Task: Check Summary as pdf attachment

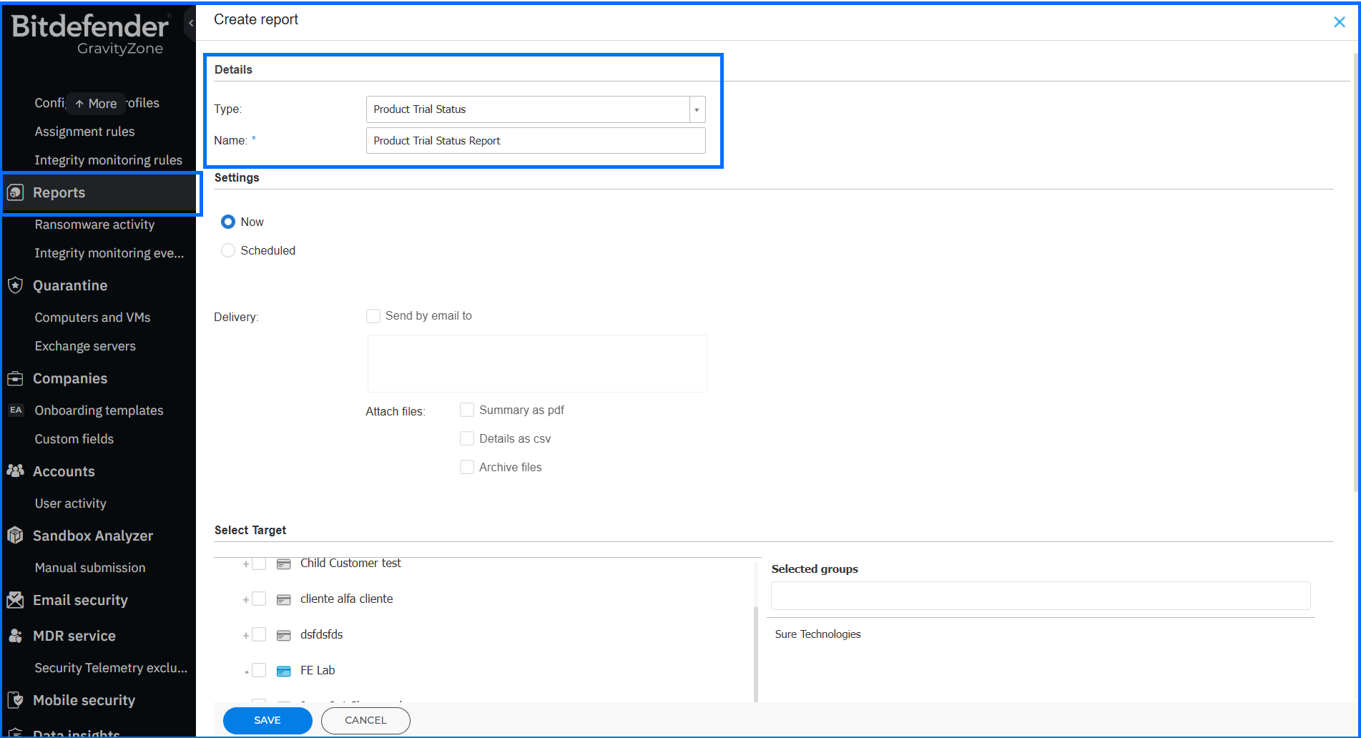Action: point(467,410)
